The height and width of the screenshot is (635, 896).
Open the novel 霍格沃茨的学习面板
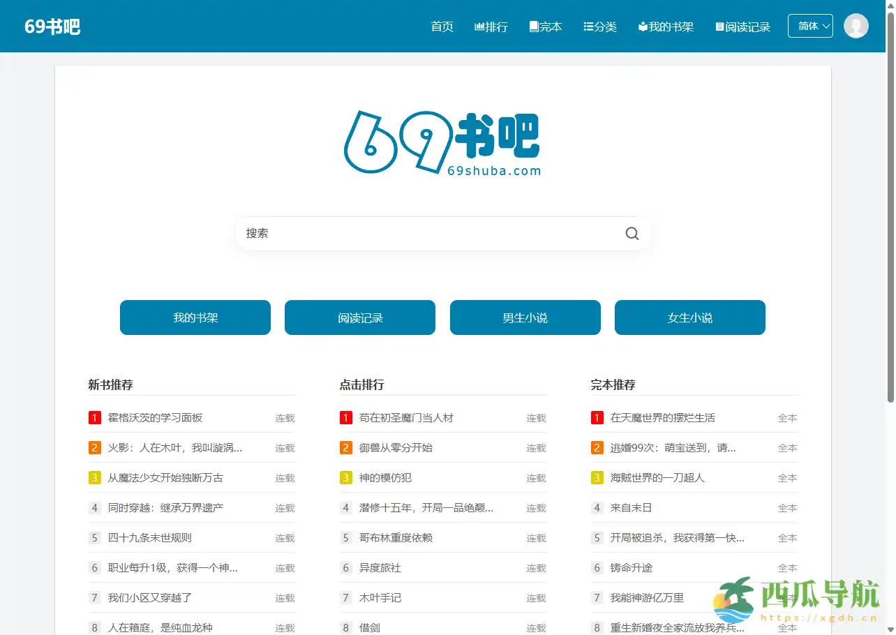click(155, 417)
